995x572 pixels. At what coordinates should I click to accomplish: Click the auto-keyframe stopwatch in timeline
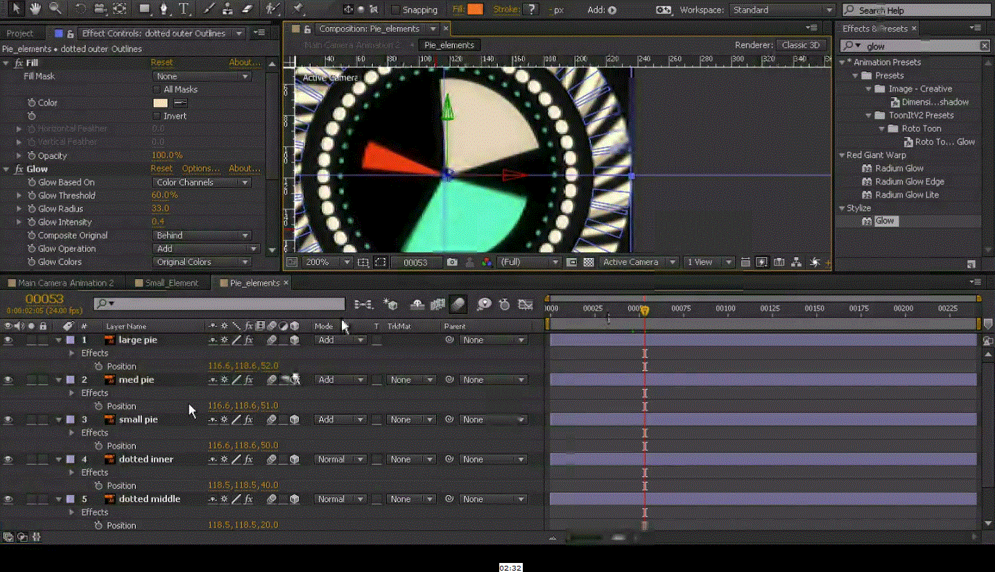point(504,304)
